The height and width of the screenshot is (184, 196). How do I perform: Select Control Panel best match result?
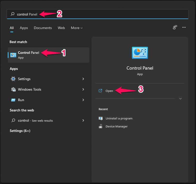point(49,55)
